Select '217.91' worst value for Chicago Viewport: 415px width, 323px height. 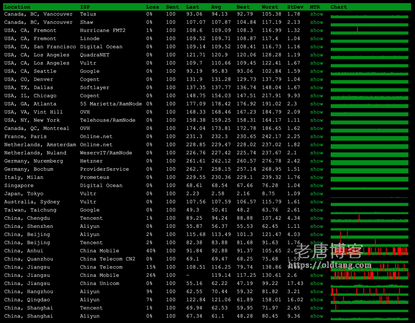(x=272, y=96)
